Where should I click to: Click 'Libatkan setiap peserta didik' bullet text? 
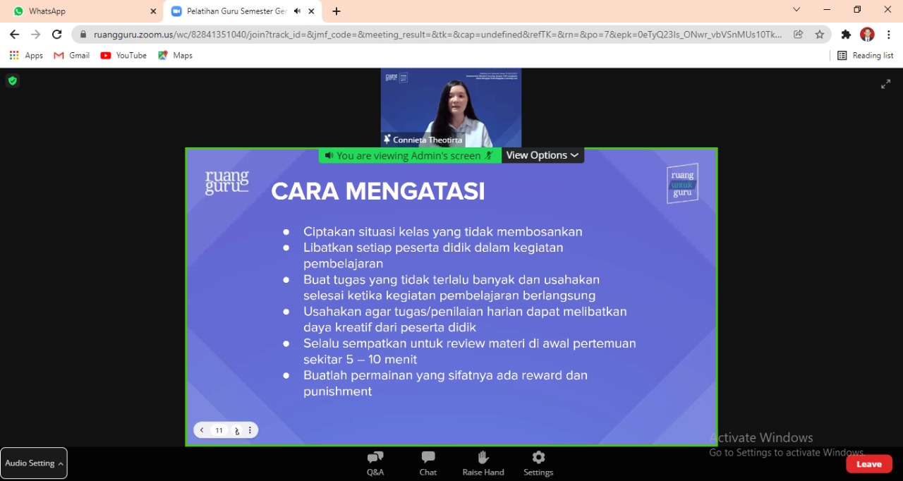(x=433, y=255)
